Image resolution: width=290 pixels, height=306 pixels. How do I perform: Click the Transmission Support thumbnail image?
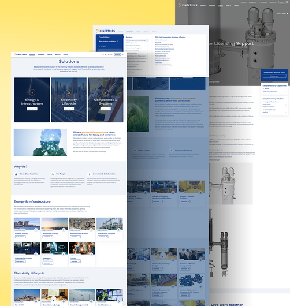[x=82, y=223]
